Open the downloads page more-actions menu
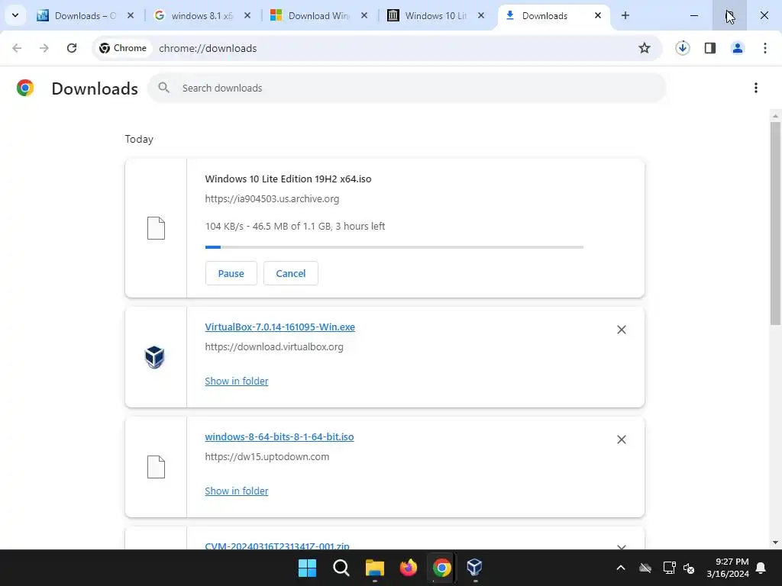 coord(756,88)
